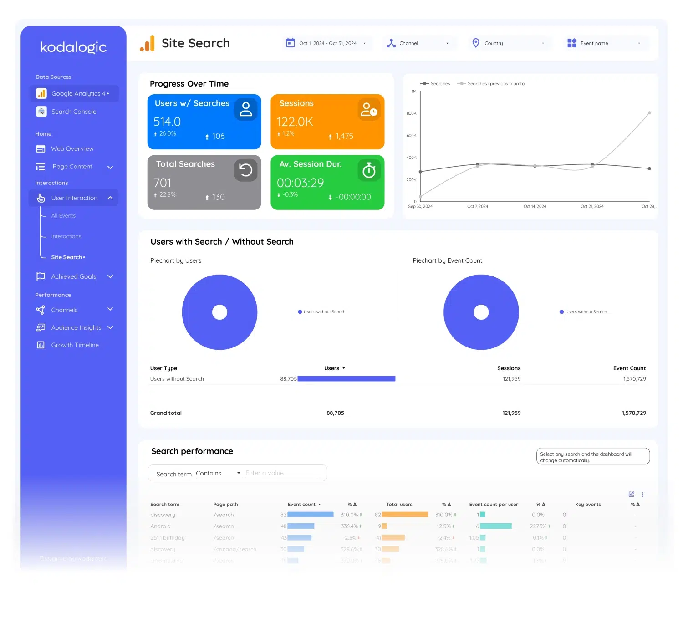Open the date range Oct 1 - Oct 31 dropdown

point(327,43)
